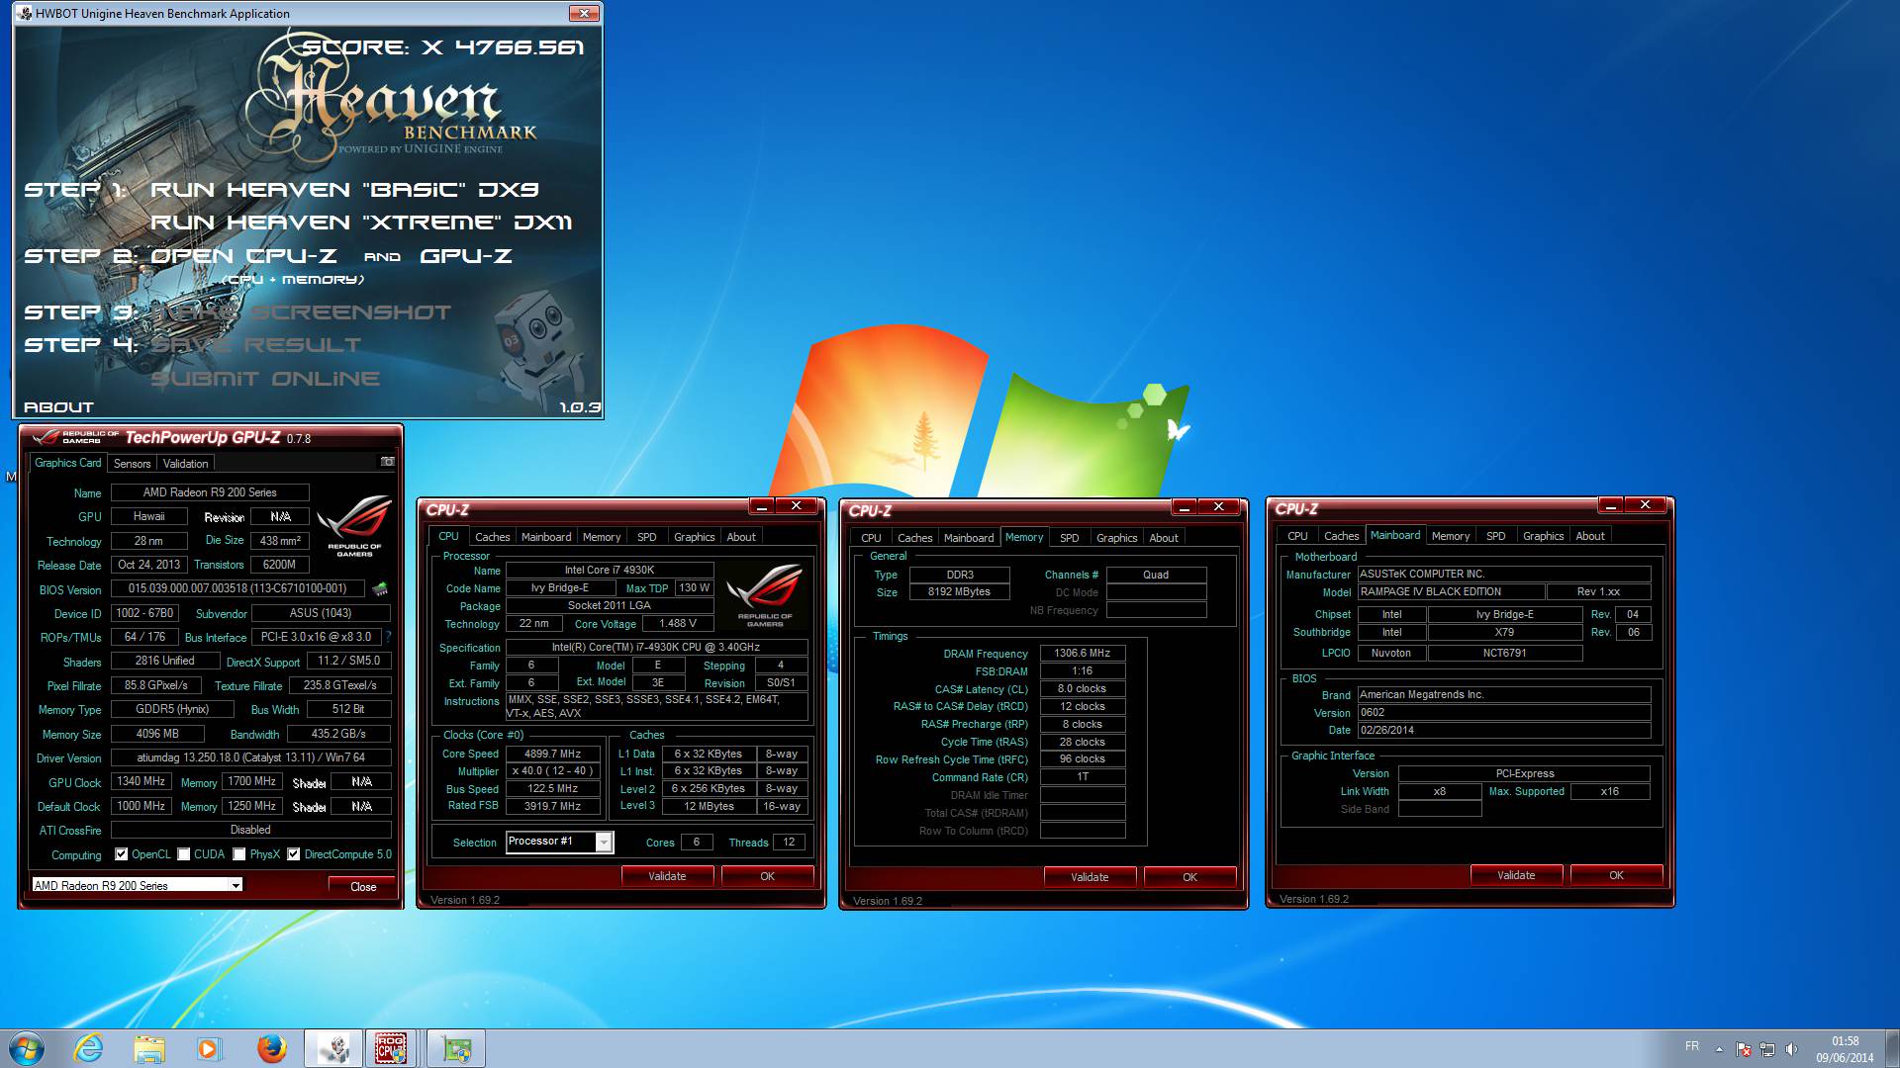This screenshot has height=1068, width=1900.
Task: Click the volume speaker tray icon
Action: tap(1791, 1049)
